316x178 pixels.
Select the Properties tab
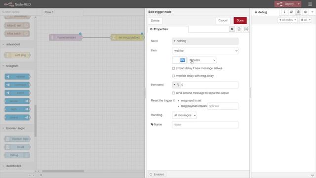[168, 29]
